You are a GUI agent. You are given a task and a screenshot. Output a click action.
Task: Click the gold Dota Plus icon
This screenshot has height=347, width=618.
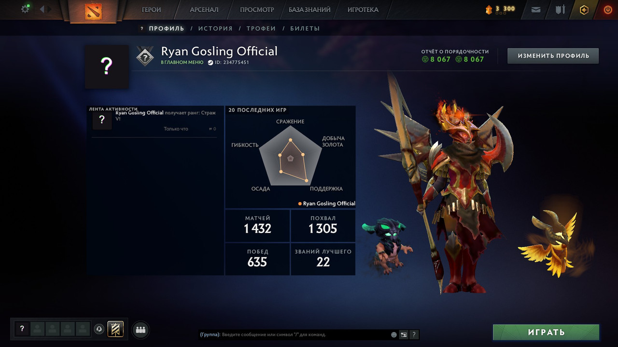(584, 10)
